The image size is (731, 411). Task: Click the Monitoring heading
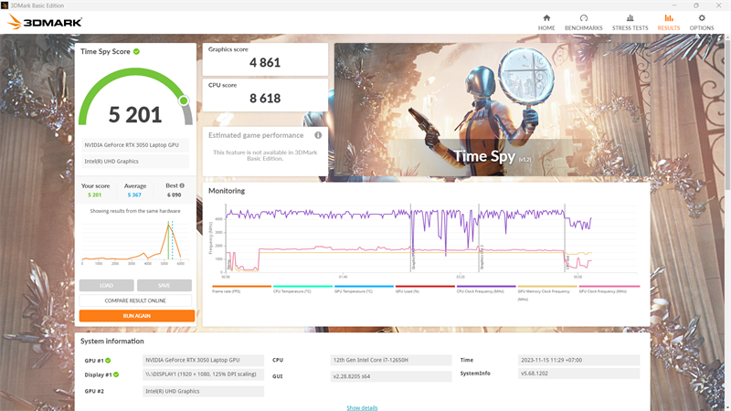click(227, 191)
